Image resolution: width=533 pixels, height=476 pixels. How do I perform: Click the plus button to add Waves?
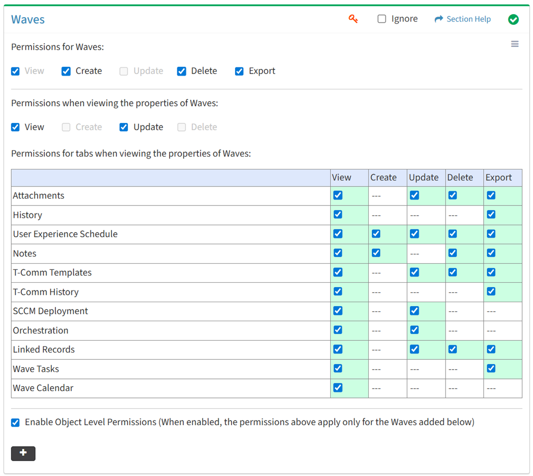23,453
